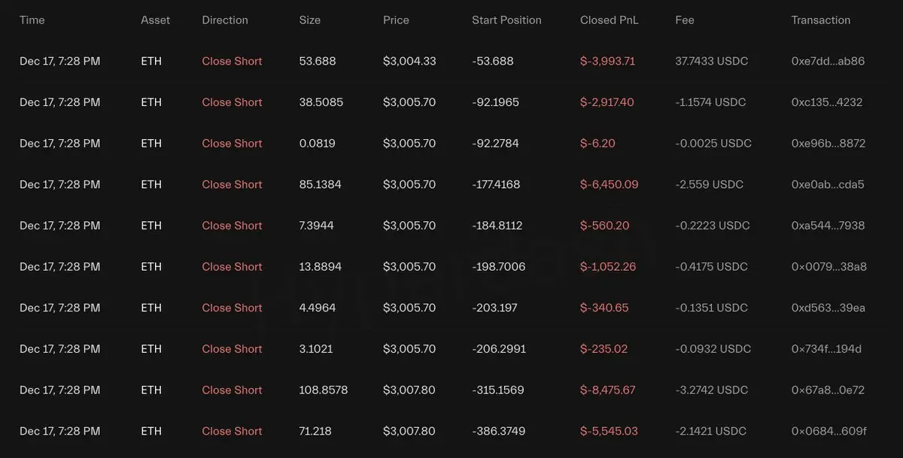
Task: Open transaction link 0xe7dd...ab86
Action: [828, 61]
